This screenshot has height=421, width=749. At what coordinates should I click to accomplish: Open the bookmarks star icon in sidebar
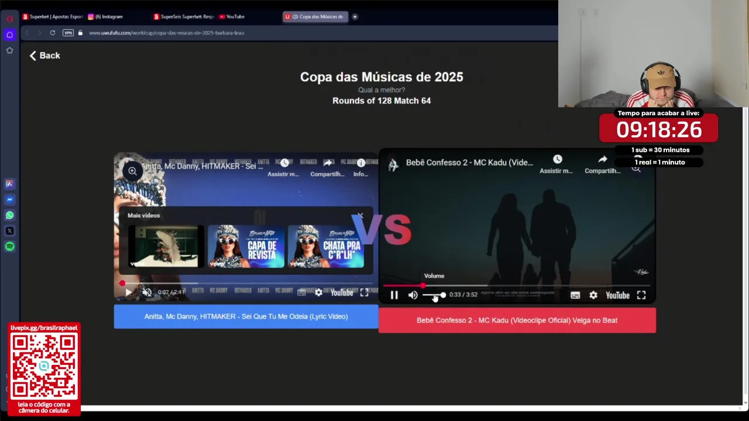(9, 50)
